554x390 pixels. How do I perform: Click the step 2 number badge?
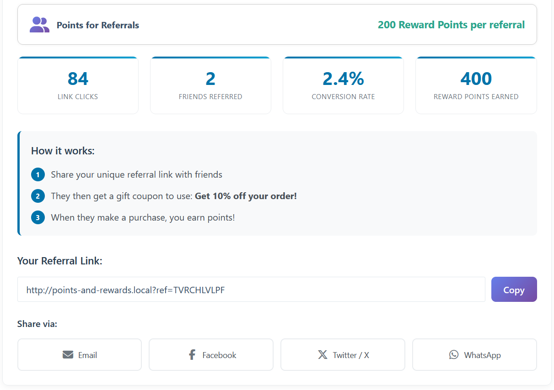pyautogui.click(x=38, y=196)
